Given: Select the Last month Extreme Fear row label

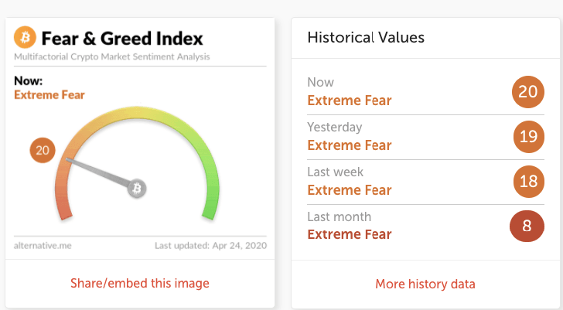Looking at the screenshot, I should click(x=350, y=233).
